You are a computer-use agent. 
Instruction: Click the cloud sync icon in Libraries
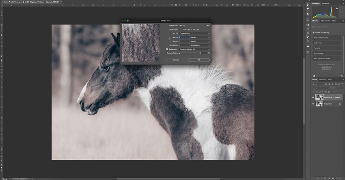(314, 75)
